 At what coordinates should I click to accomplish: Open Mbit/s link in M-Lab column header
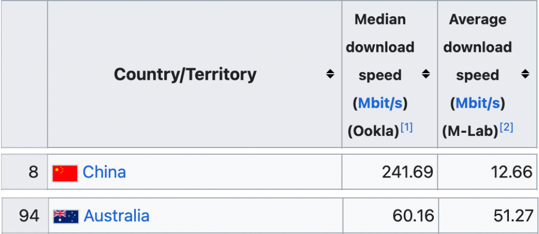pyautogui.click(x=478, y=103)
